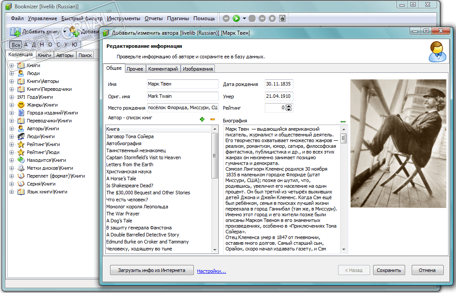Click the Переплет (формат)\Книги icon
The width and height of the screenshot is (456, 293).
pos(21,176)
